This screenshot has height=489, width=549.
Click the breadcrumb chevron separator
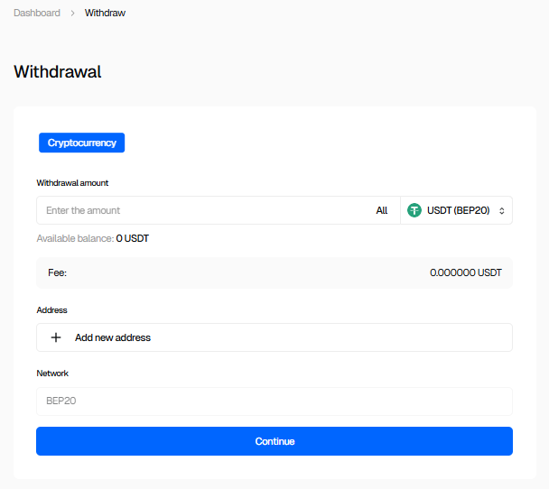pyautogui.click(x=72, y=14)
